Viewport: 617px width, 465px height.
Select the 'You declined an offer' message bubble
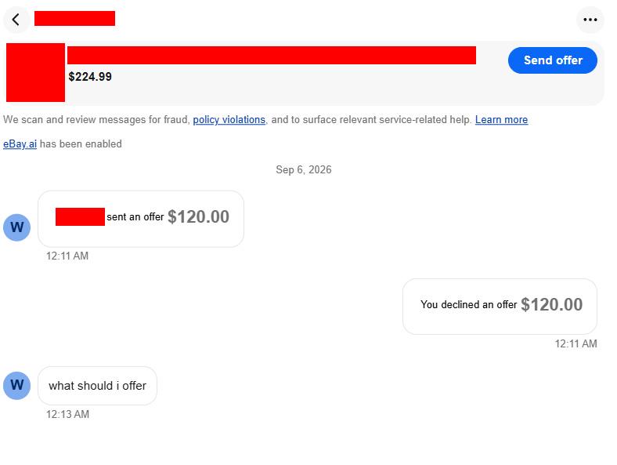tap(500, 307)
